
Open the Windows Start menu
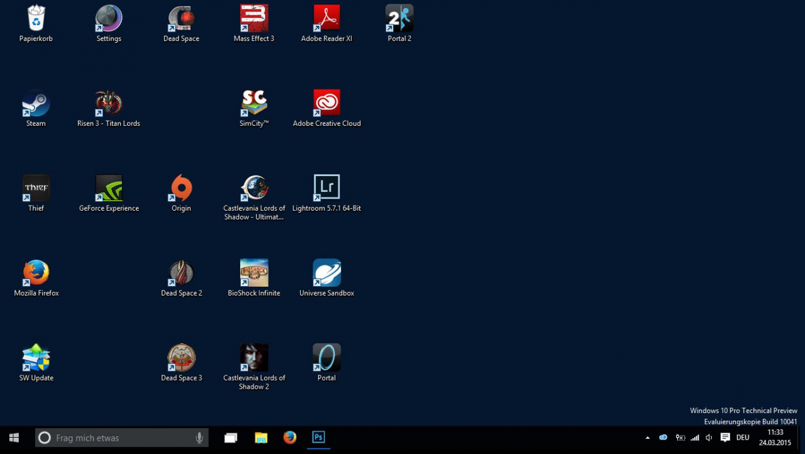(x=14, y=438)
